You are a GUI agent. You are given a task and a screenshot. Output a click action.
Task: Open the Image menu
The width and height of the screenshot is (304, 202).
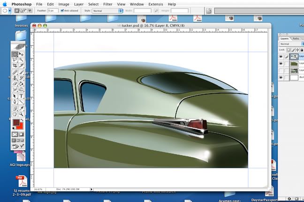point(64,4)
